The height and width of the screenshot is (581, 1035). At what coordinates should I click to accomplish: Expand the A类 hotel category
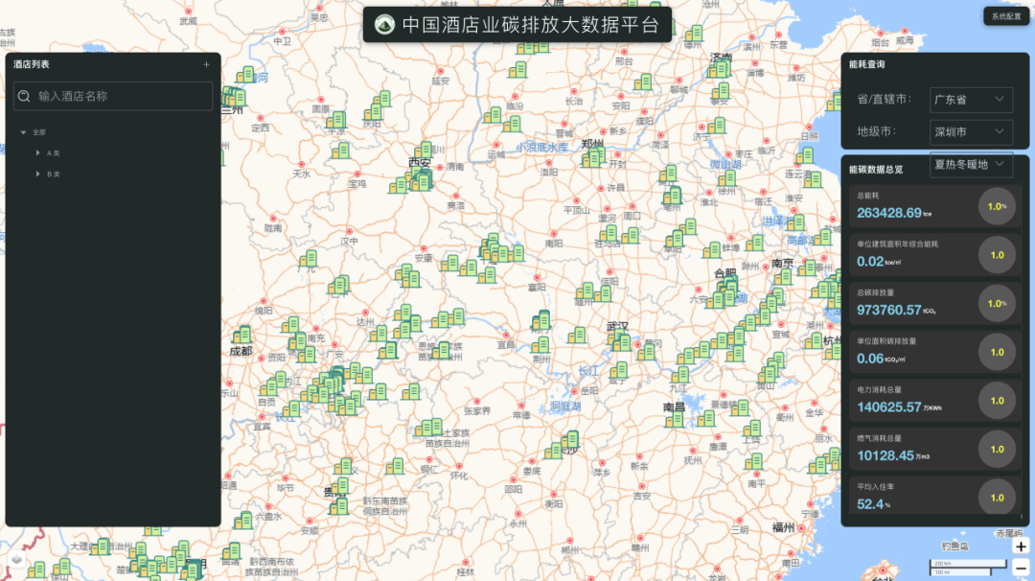(x=38, y=153)
